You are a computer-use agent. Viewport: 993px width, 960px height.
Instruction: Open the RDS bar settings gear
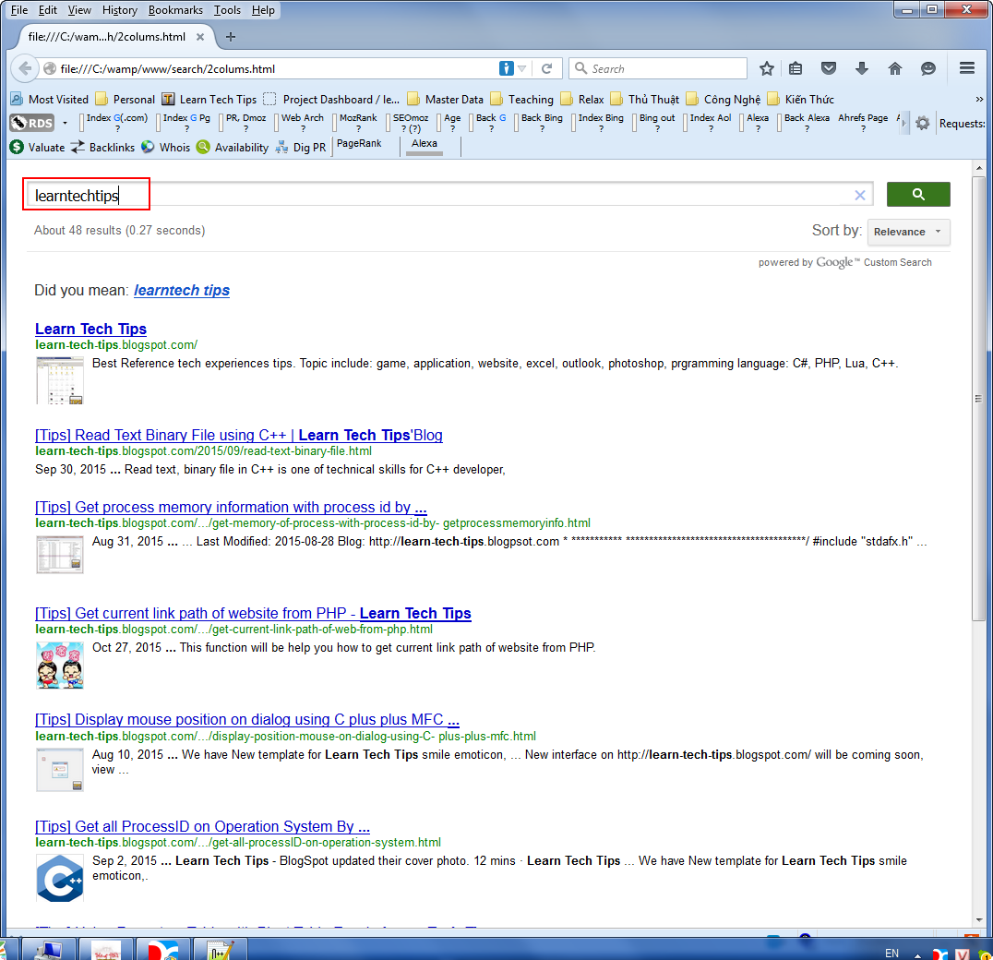click(923, 123)
